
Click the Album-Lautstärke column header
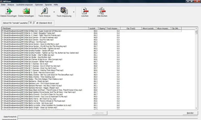coord(149,28)
